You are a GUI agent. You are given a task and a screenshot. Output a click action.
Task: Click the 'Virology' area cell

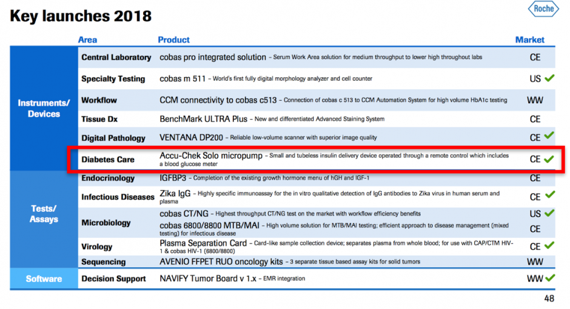point(96,246)
